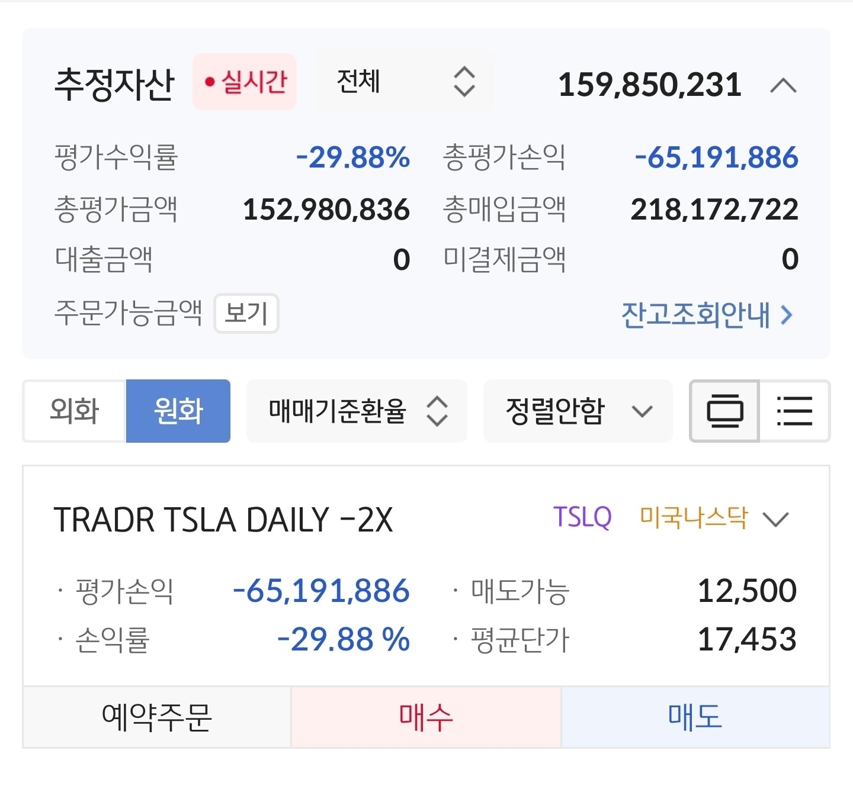Screen dimensions: 853x802
Task: Click 보기 to show orderable amount
Action: 246,313
